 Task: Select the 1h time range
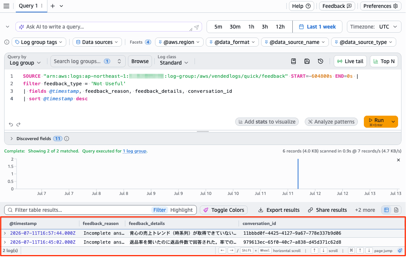click(x=251, y=27)
